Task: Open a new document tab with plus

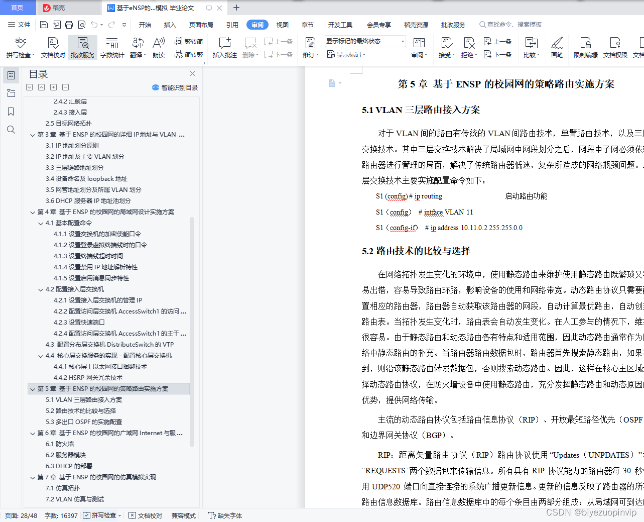Action: point(236,8)
